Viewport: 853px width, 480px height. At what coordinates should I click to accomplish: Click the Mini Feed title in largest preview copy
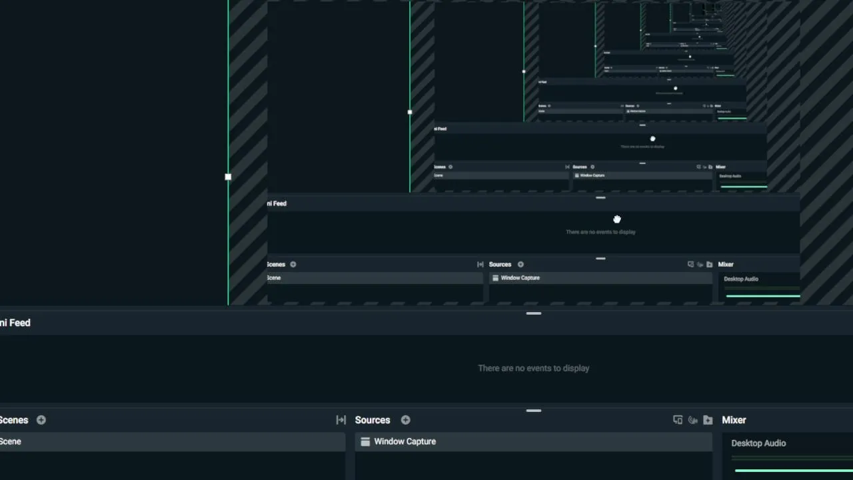277,203
